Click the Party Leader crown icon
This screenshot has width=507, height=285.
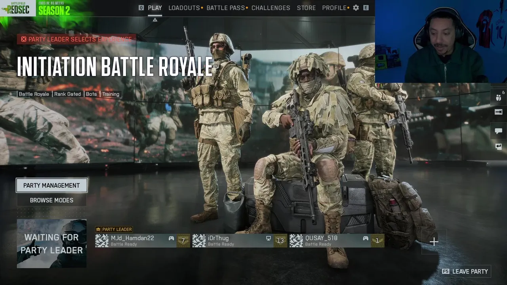98,229
